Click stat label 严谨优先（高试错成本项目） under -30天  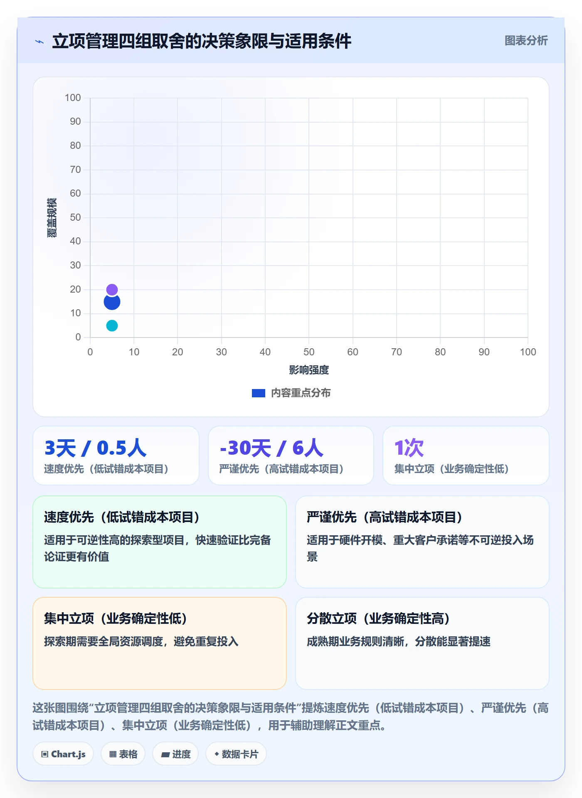coord(281,469)
